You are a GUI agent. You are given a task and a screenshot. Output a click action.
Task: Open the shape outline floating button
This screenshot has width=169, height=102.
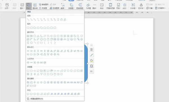click(x=91, y=66)
